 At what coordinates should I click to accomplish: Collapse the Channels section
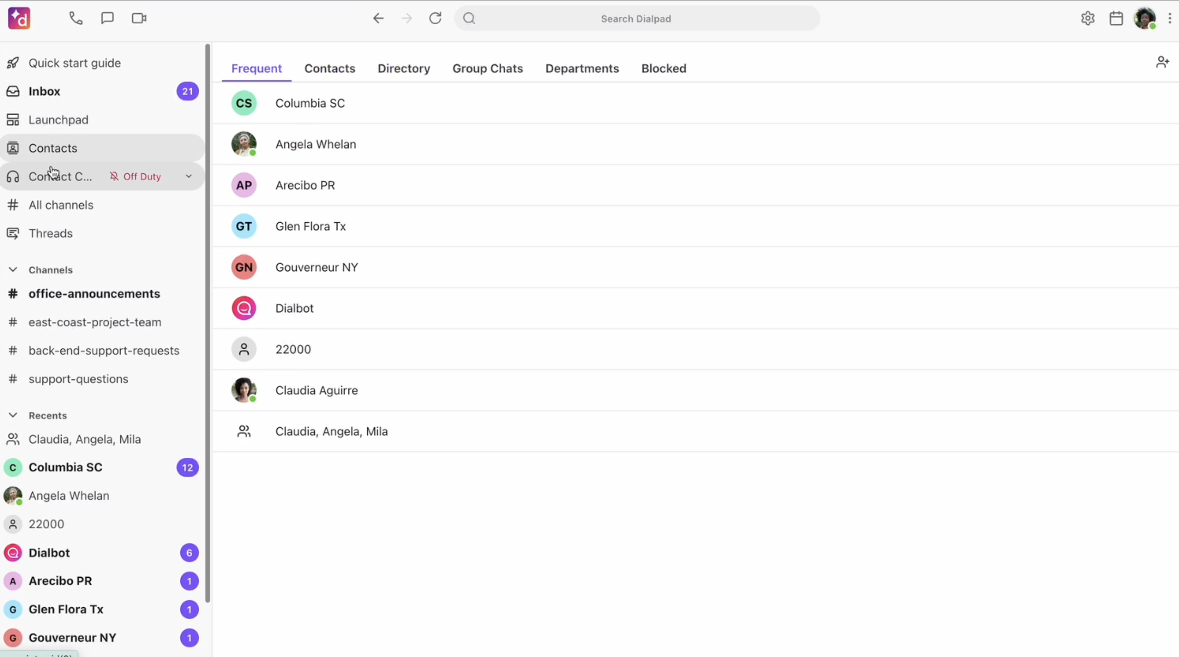(13, 270)
